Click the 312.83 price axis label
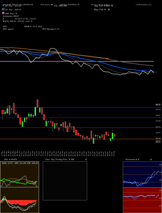Image resolution: width=162 pixels, height=213 pixels. point(158,132)
